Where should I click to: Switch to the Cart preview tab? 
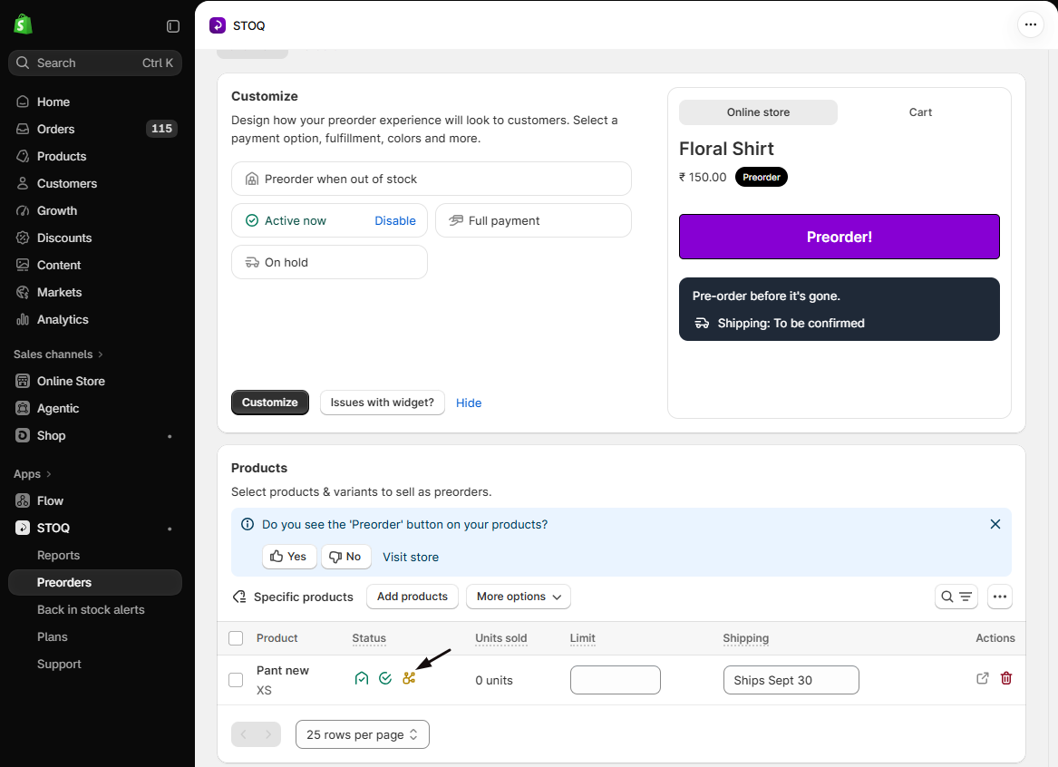(920, 112)
